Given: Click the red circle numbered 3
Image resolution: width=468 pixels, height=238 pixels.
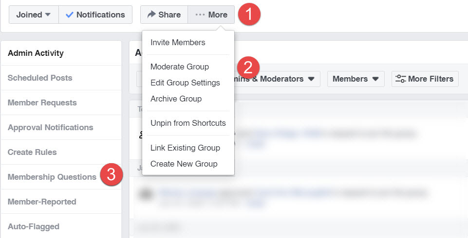Looking at the screenshot, I should (x=112, y=174).
